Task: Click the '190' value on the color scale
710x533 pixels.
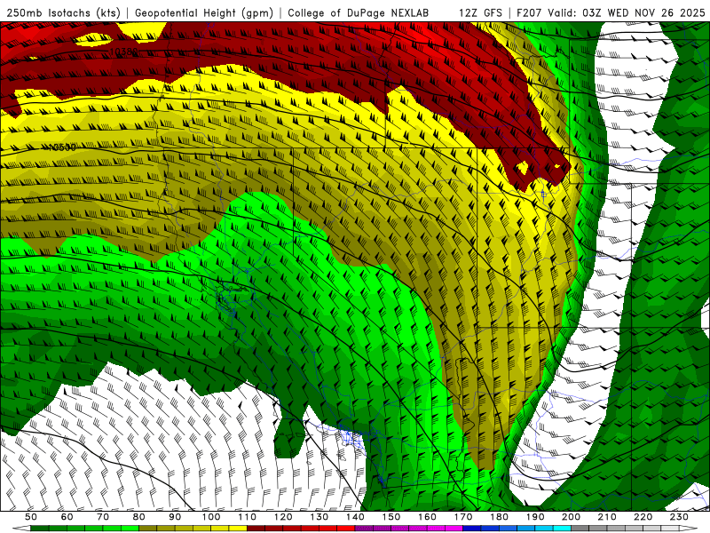Action: (535, 517)
